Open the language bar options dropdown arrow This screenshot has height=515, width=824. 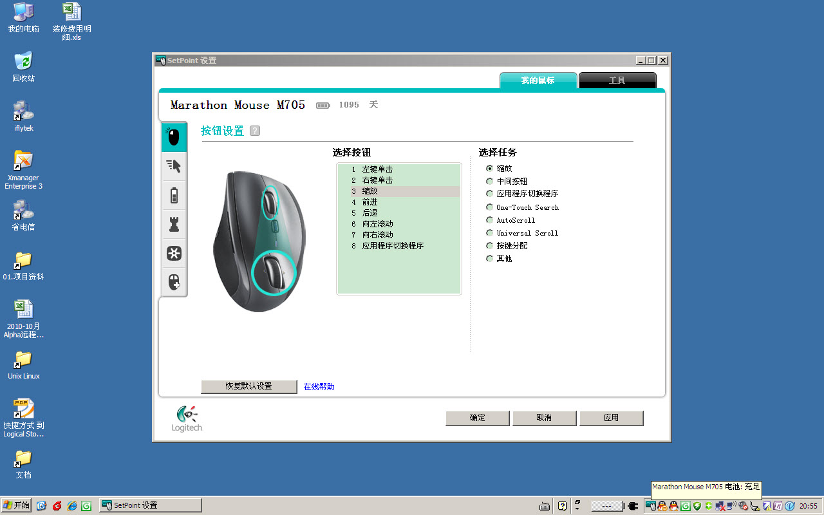pyautogui.click(x=577, y=509)
